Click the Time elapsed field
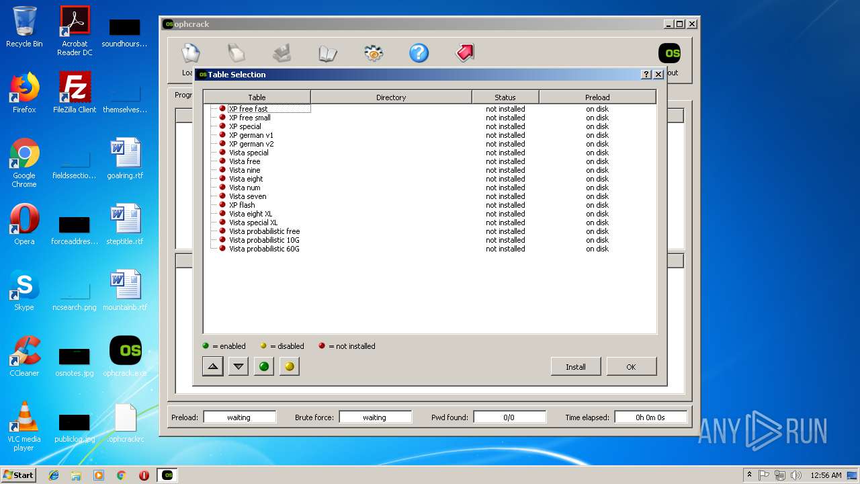The width and height of the screenshot is (860, 484). point(650,417)
